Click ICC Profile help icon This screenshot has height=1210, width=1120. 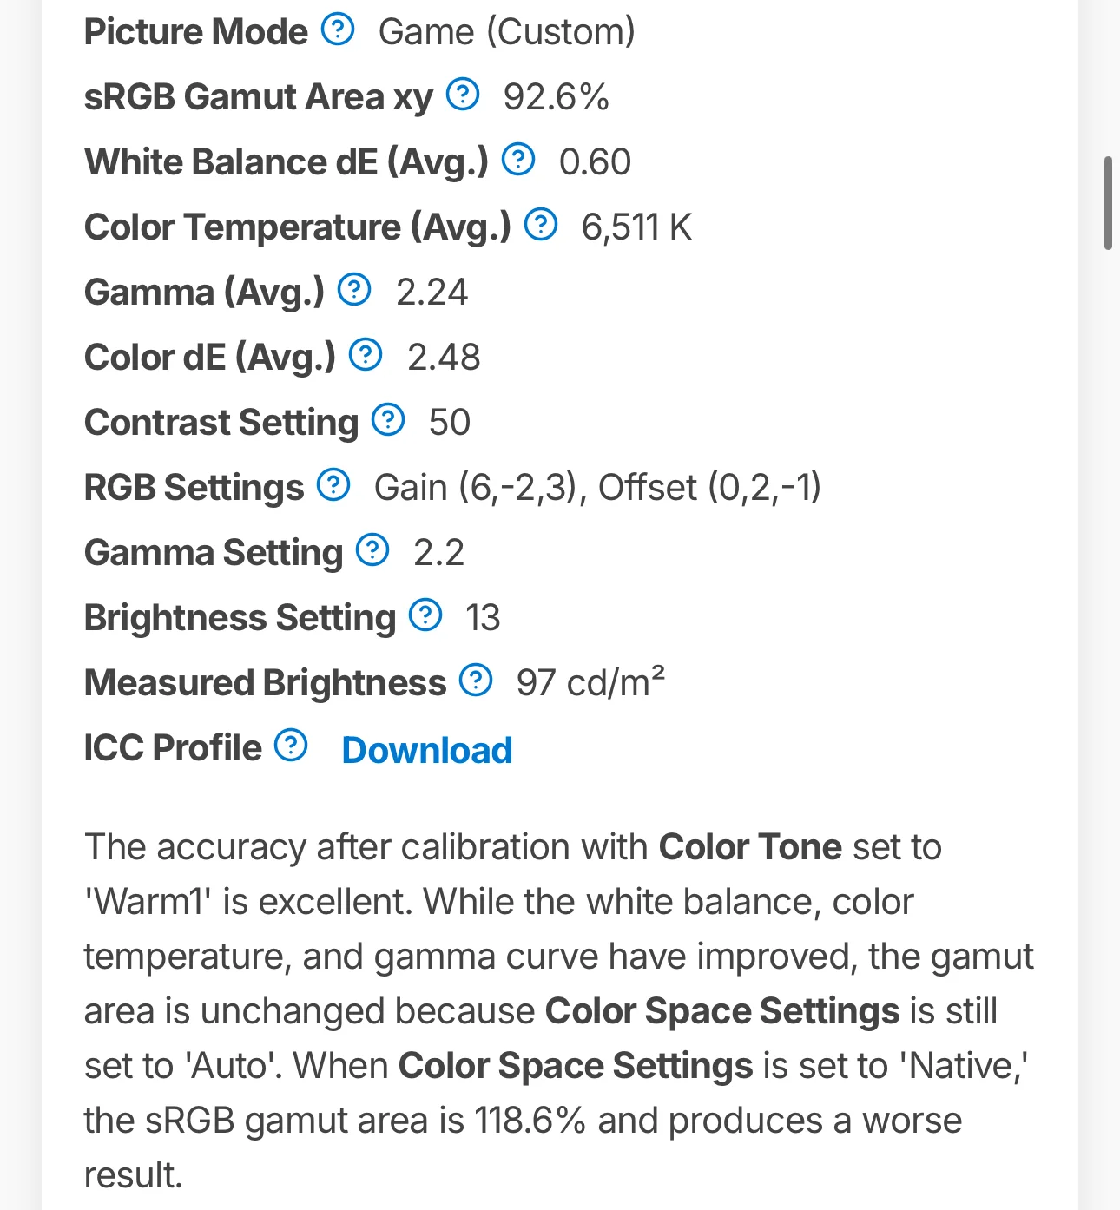(x=291, y=746)
